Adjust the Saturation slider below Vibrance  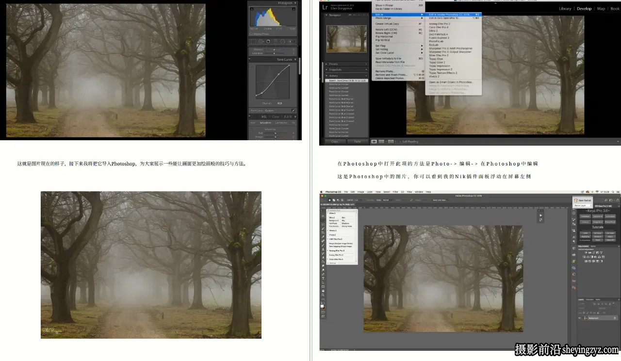[274, 53]
